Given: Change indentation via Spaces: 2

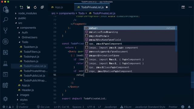Looking at the screenshot, I should 78,107.
